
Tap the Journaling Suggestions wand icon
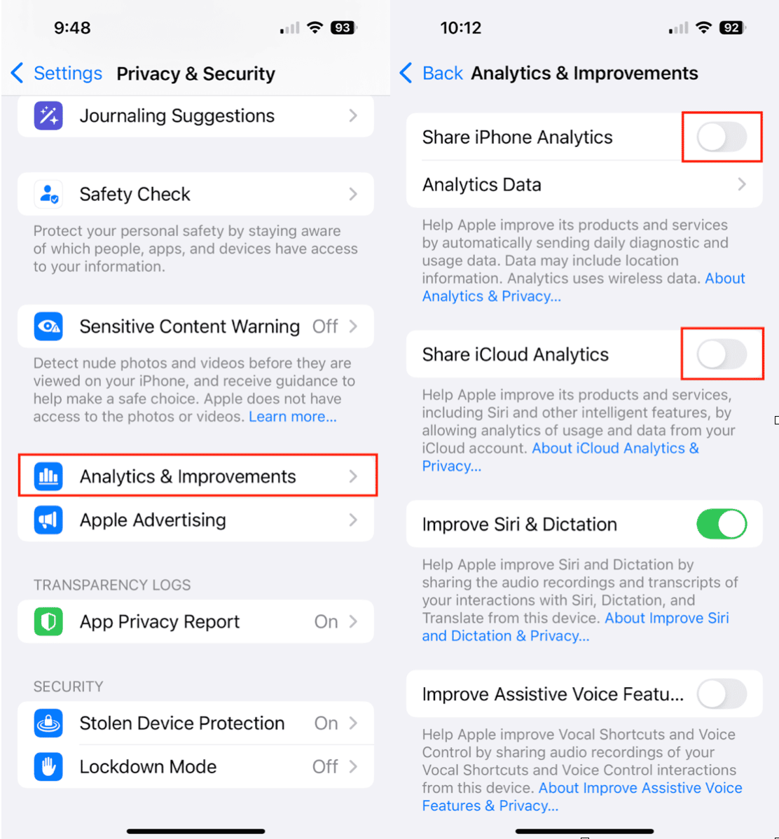pyautogui.click(x=48, y=116)
